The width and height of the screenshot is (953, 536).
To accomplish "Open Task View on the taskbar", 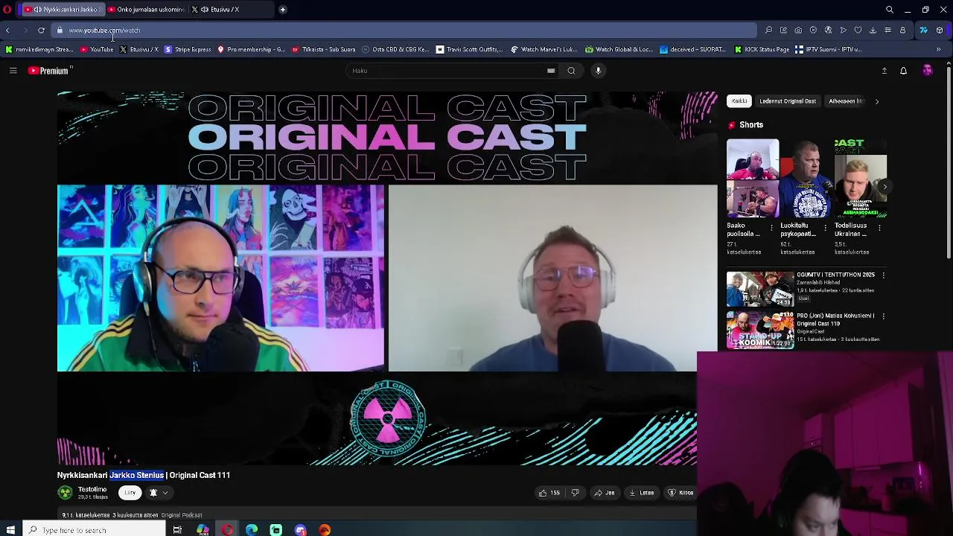I will point(177,530).
